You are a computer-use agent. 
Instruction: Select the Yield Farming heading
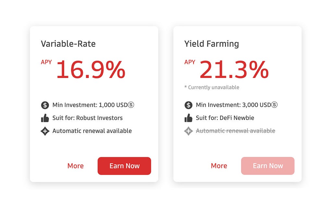211,44
